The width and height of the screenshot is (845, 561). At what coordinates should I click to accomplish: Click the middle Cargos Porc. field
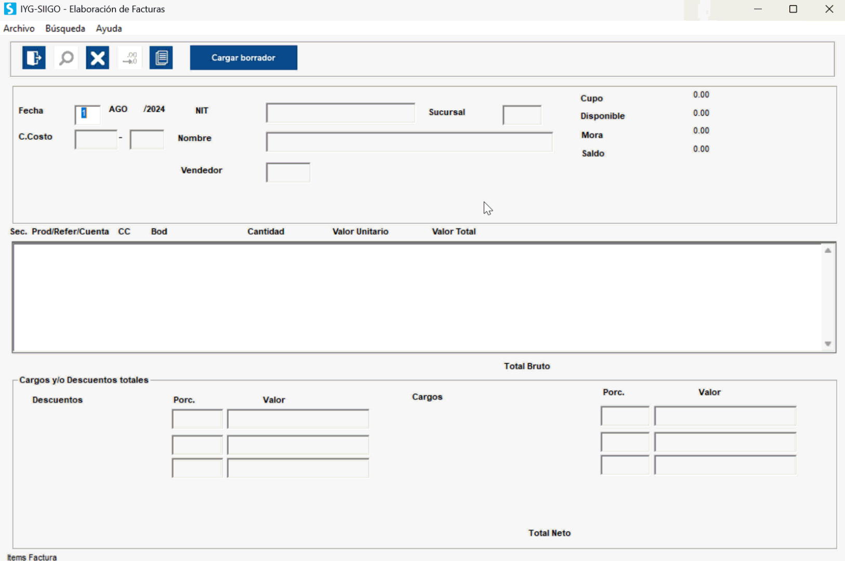click(625, 442)
